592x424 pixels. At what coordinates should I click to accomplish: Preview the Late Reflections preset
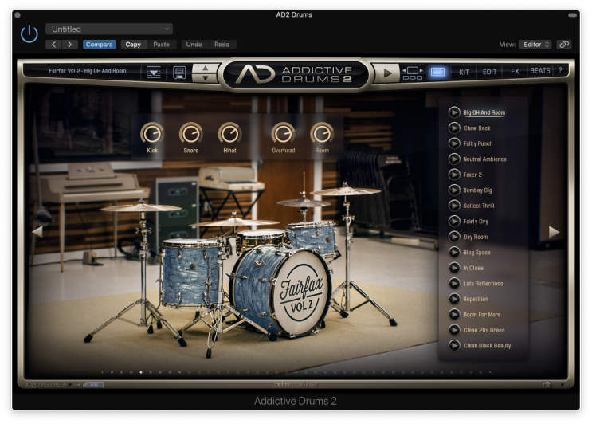point(454,283)
